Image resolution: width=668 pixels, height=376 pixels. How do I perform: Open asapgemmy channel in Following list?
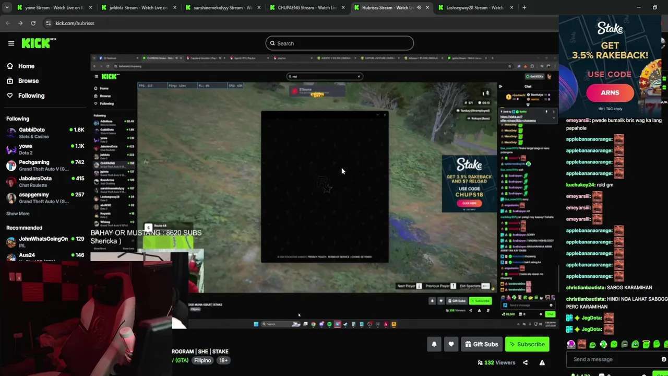[45, 197]
